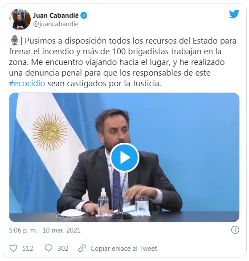
Task: Click the microphone emoji in tweet
Action: pyautogui.click(x=15, y=40)
